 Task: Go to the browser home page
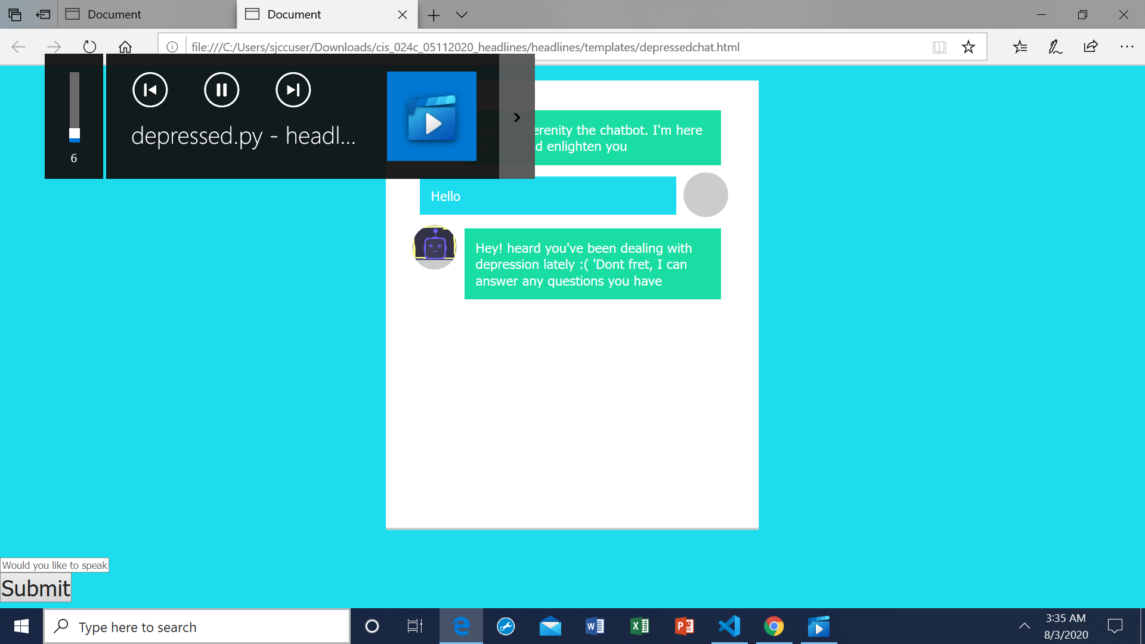pos(125,47)
